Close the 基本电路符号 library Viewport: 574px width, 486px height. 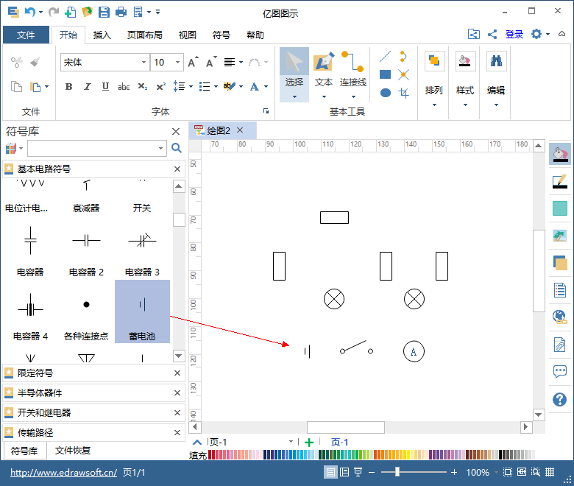point(177,169)
